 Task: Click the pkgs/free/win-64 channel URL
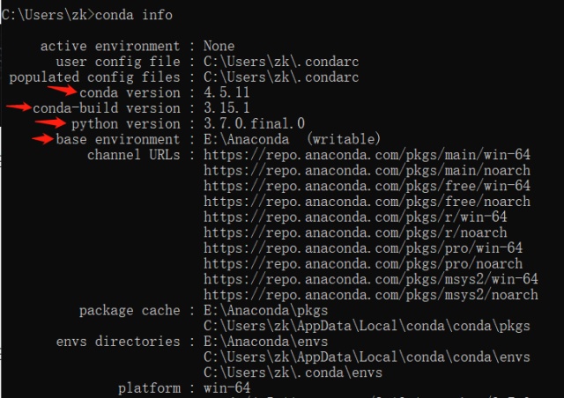[x=367, y=186]
